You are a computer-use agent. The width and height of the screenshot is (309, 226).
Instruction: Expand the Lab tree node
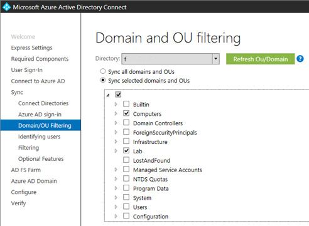116,151
